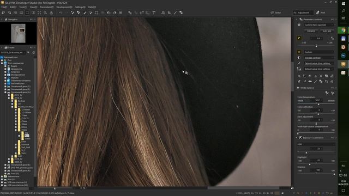Click the tone curve sub-control icon

point(304,76)
